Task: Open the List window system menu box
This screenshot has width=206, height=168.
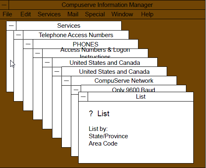Action: point(83,97)
